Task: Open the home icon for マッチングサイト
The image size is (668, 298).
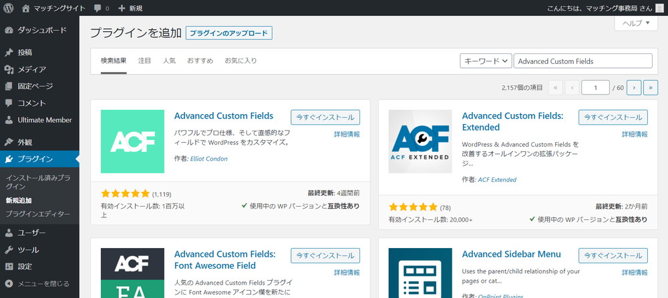Action: coord(26,8)
